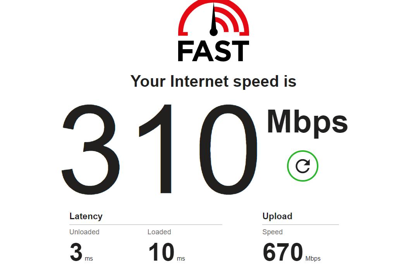The height and width of the screenshot is (268, 416).
Task: Click the FAST wordmark text
Action: click(x=213, y=51)
